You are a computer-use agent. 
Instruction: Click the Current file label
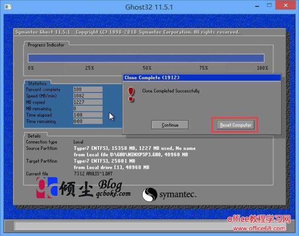[37, 174]
